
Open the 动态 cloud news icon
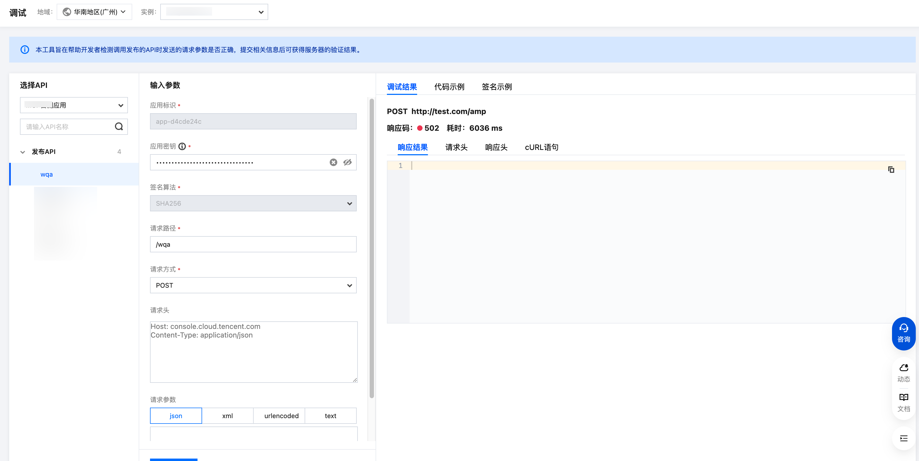coord(903,373)
